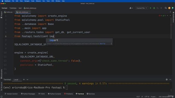Click the orange updates/profile icon
175x98 pixels.
pyautogui.click(x=169, y=8)
